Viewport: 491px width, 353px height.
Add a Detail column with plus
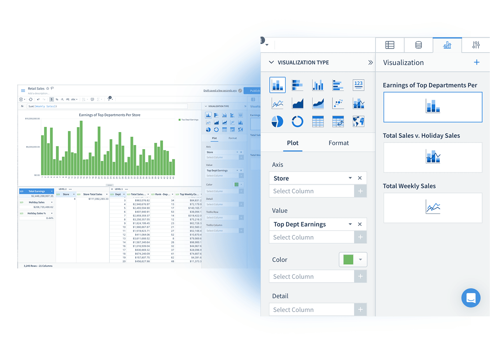pos(360,310)
